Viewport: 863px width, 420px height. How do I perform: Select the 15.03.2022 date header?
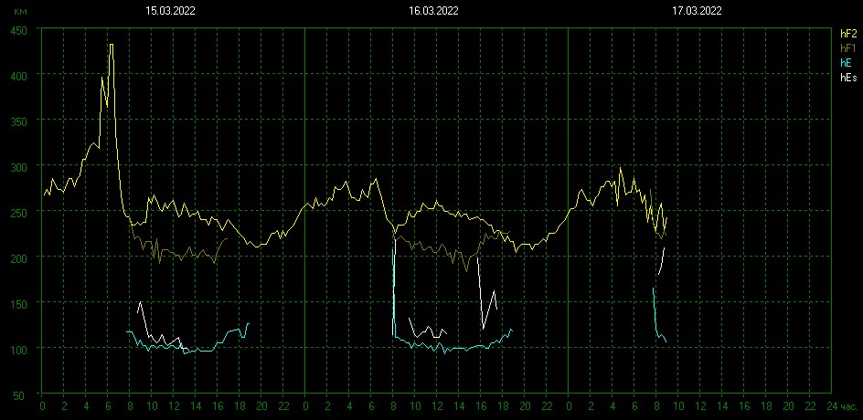(x=170, y=11)
